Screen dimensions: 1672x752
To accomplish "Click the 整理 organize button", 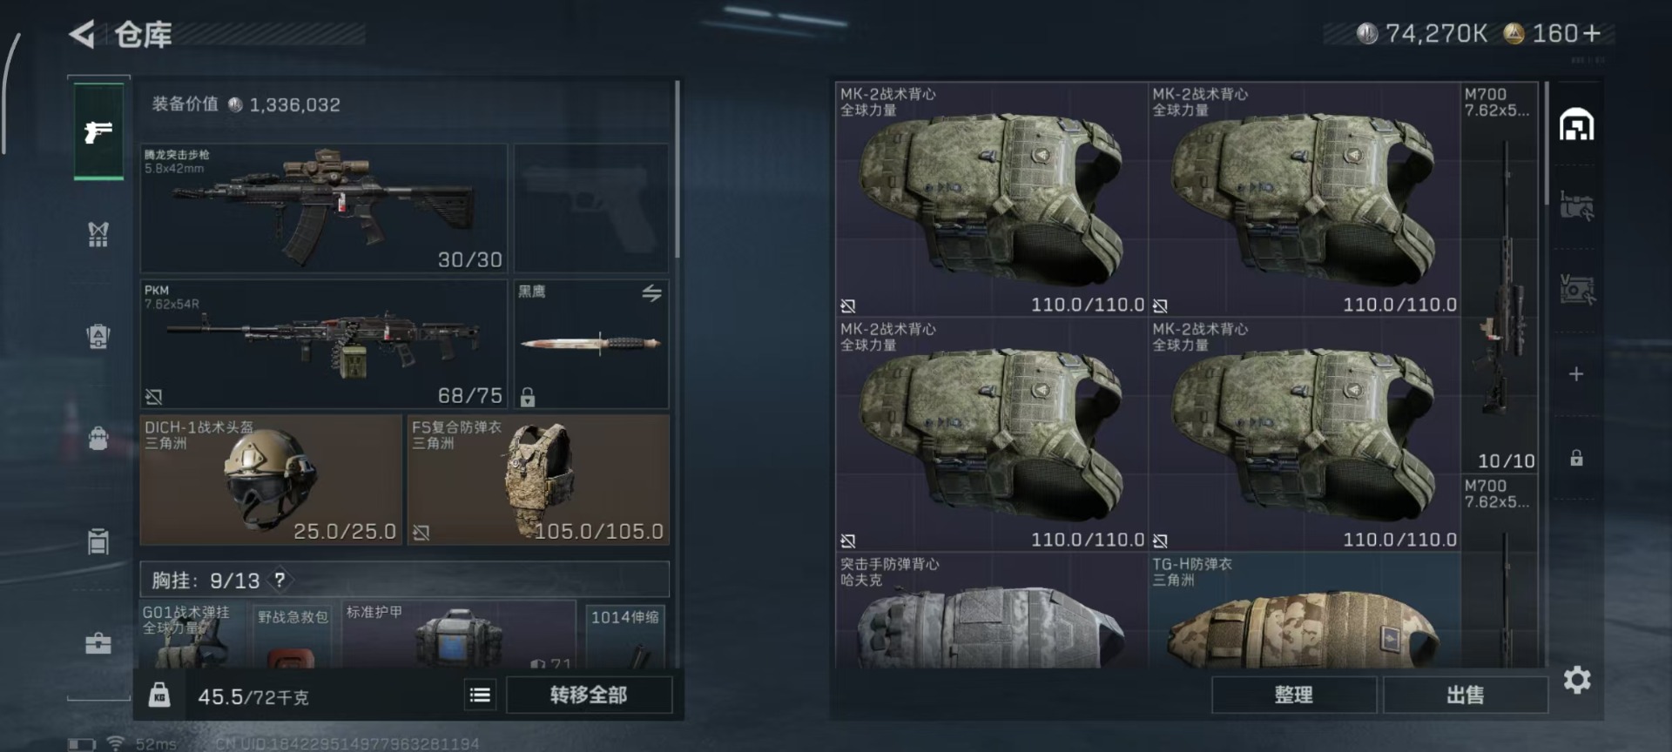I will coord(1293,695).
